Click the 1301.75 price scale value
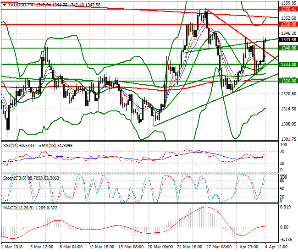 (288, 139)
